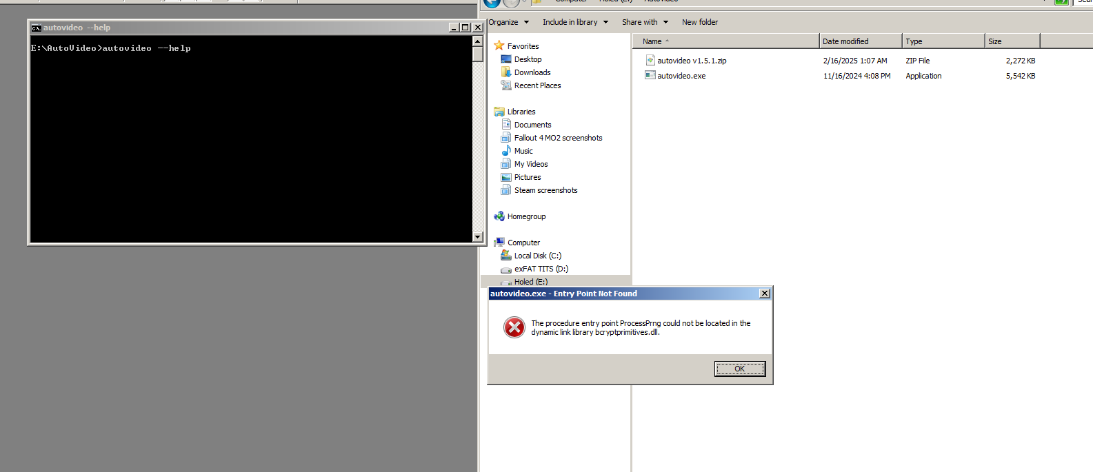Sort files by the Type column
1093x472 pixels.
(x=943, y=41)
